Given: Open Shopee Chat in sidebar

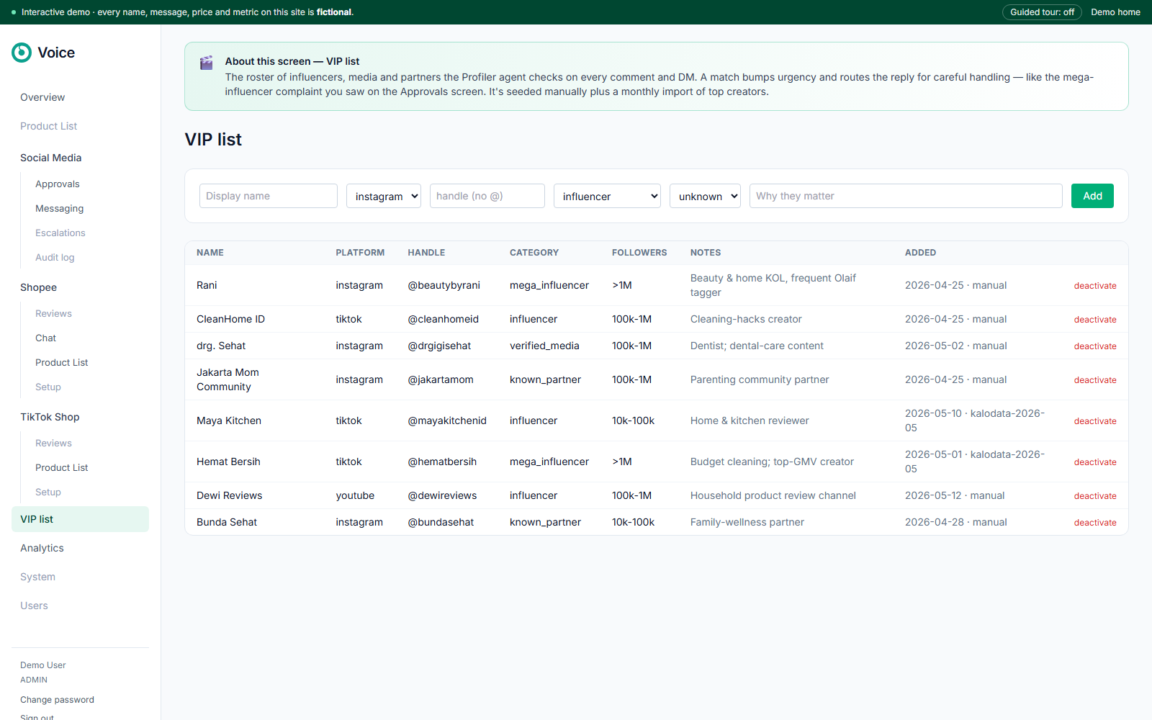Looking at the screenshot, I should tap(45, 338).
